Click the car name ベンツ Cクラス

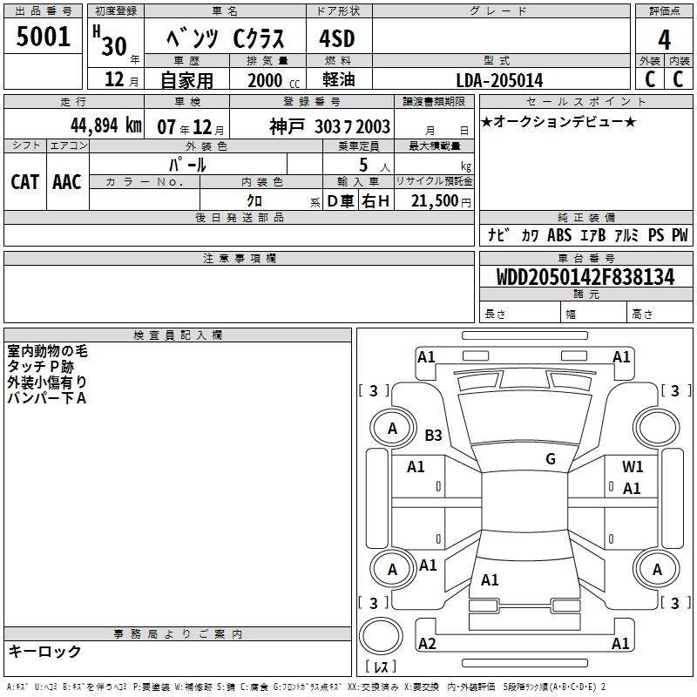pyautogui.click(x=225, y=38)
